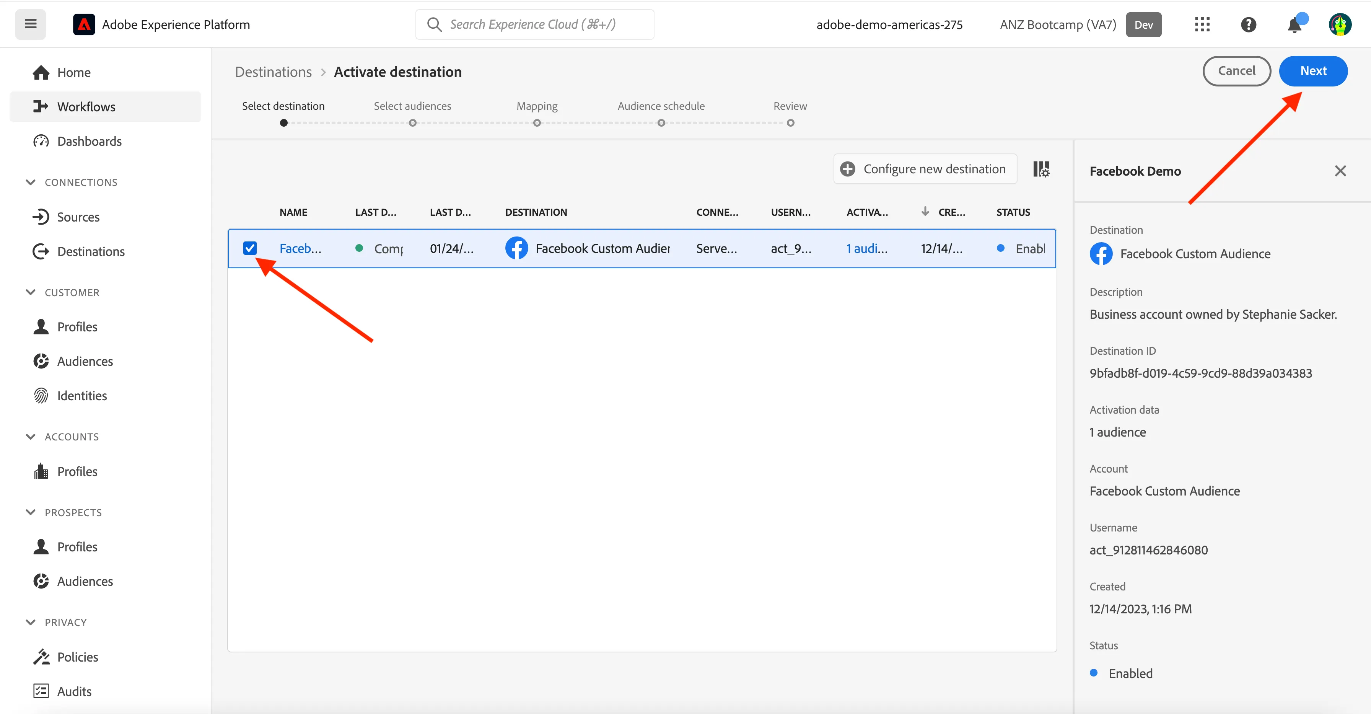Open the Adobe logo home link
Viewport: 1371px width, 714px height.
pos(83,24)
